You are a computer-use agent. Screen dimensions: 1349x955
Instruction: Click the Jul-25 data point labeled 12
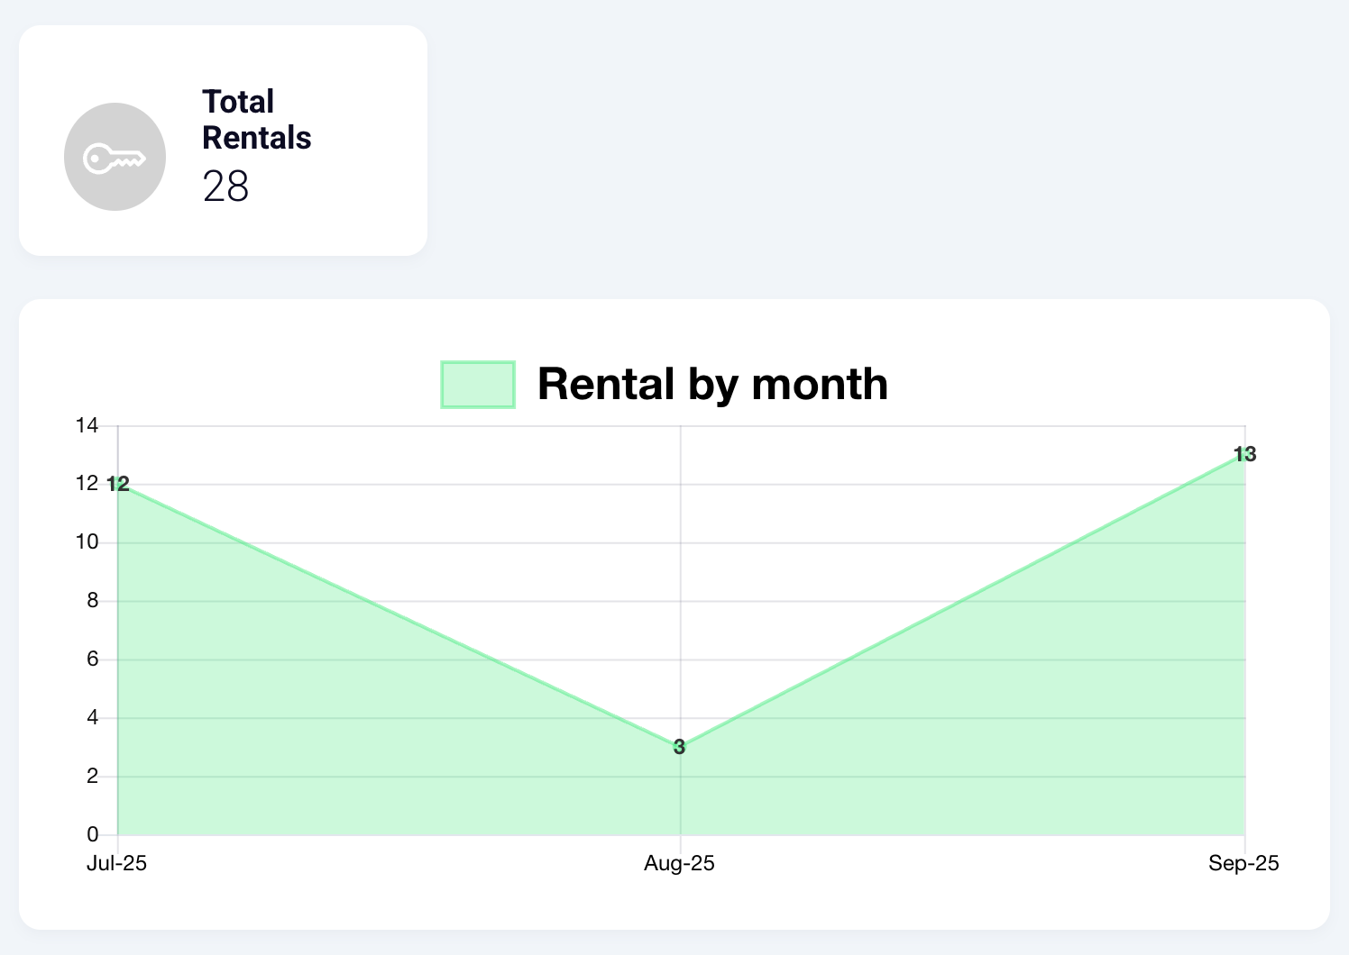click(118, 484)
